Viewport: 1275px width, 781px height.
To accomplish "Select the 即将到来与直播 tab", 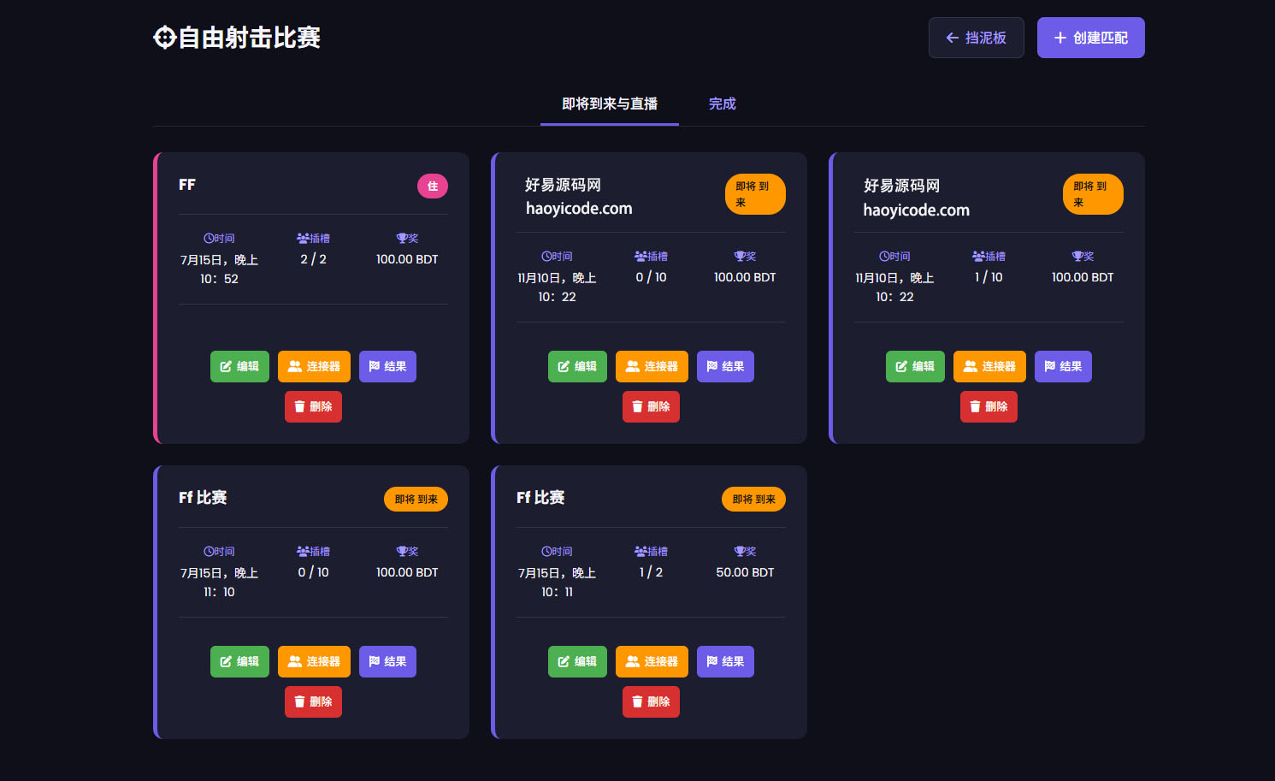I will 609,103.
